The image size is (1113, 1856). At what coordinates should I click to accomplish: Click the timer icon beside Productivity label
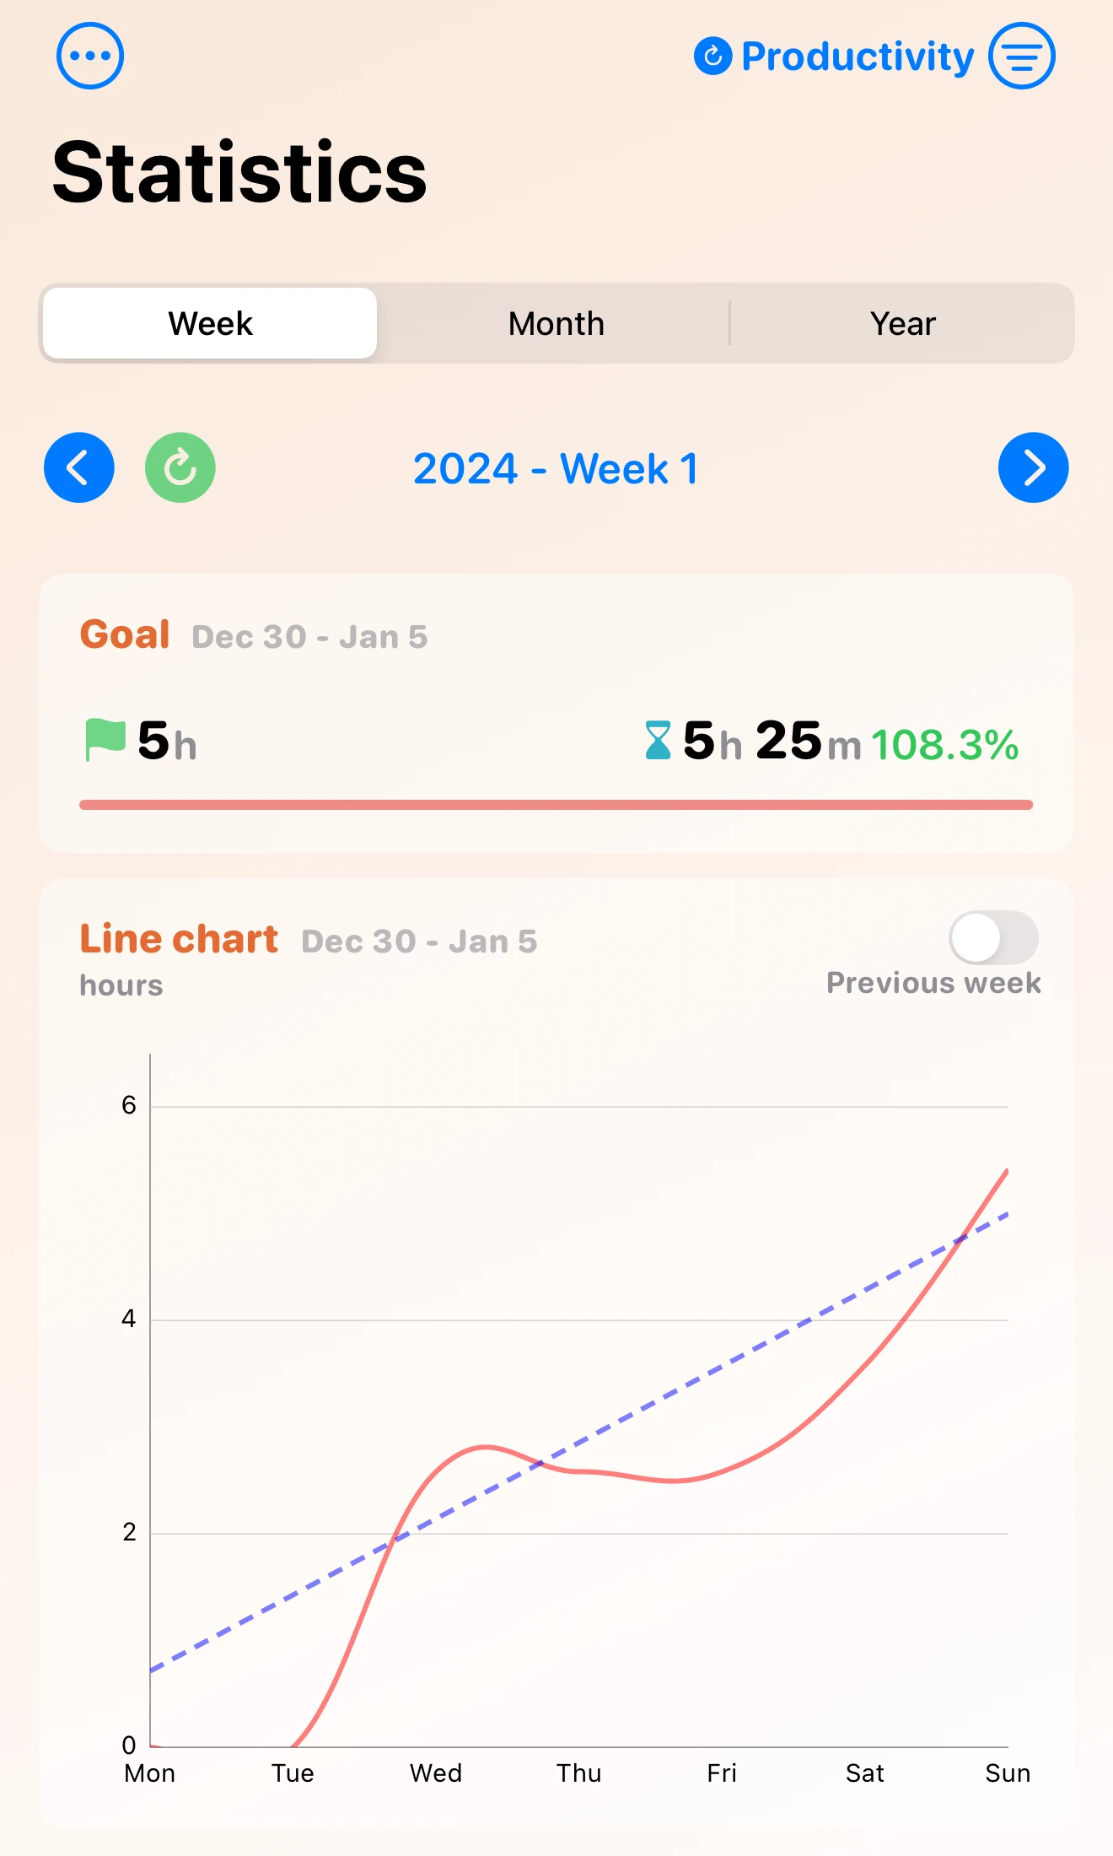pos(713,56)
